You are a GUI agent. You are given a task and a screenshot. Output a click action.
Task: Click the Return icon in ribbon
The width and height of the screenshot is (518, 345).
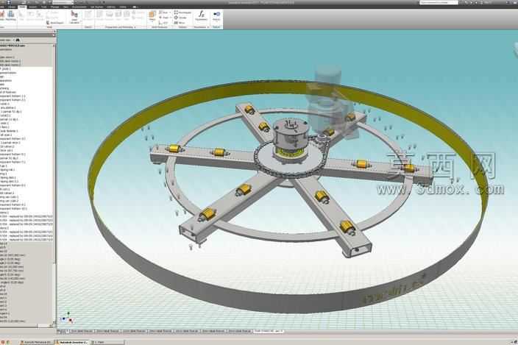pyautogui.click(x=216, y=15)
